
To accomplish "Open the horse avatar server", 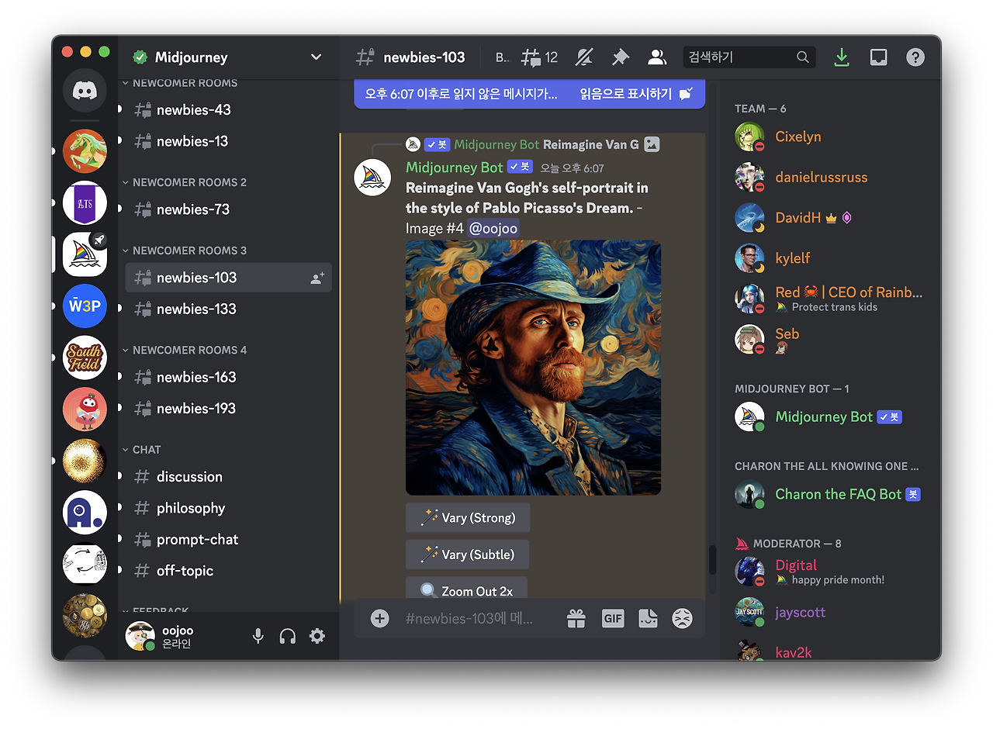I will [x=85, y=150].
